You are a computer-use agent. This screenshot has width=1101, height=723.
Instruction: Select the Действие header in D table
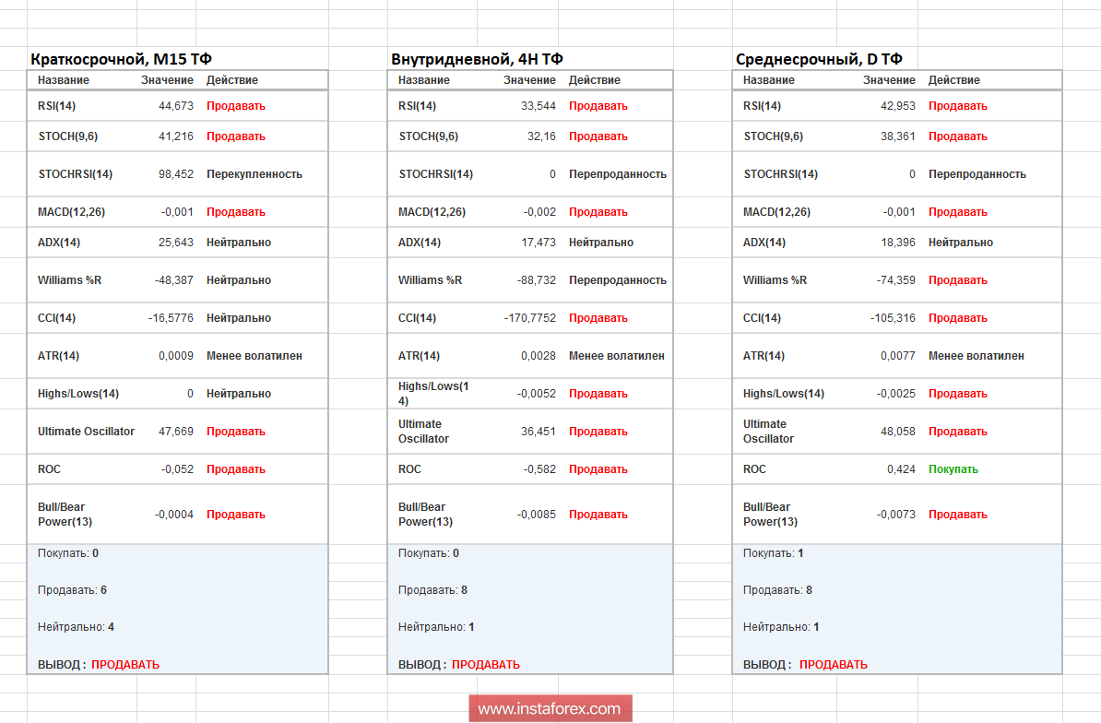coord(953,80)
